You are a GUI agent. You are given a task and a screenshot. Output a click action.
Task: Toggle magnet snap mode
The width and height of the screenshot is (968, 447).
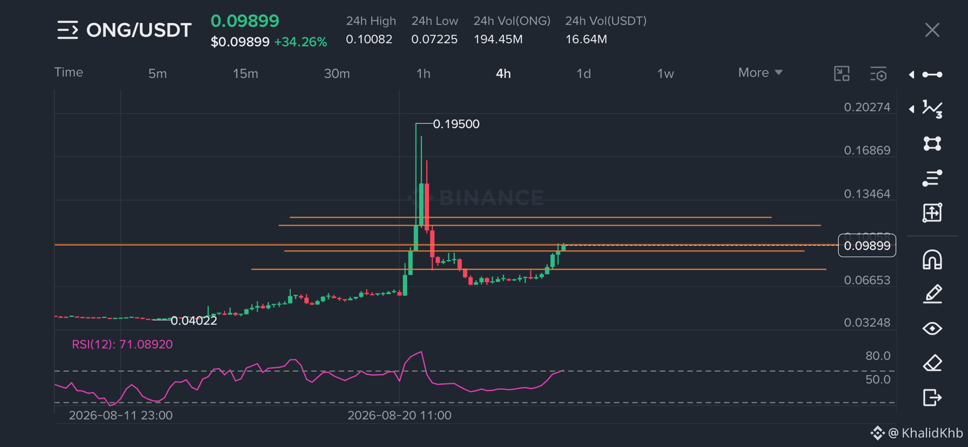tap(932, 260)
